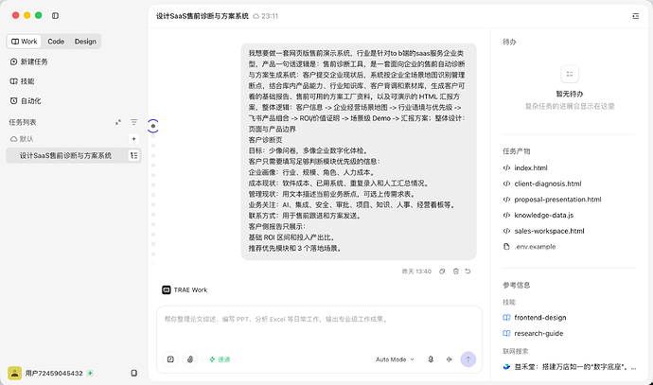Screen dimensions: 653x385
Task: Switch to the Code mode tab
Action: point(56,42)
